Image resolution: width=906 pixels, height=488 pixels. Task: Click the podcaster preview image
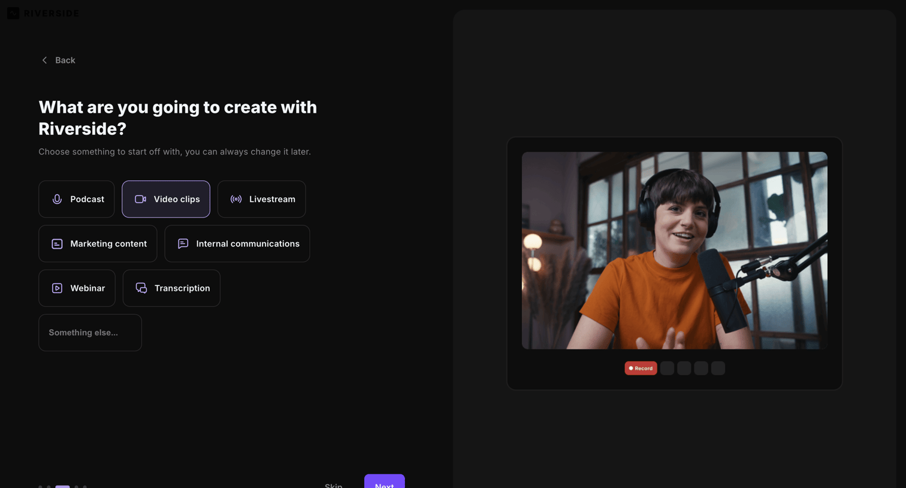(675, 250)
